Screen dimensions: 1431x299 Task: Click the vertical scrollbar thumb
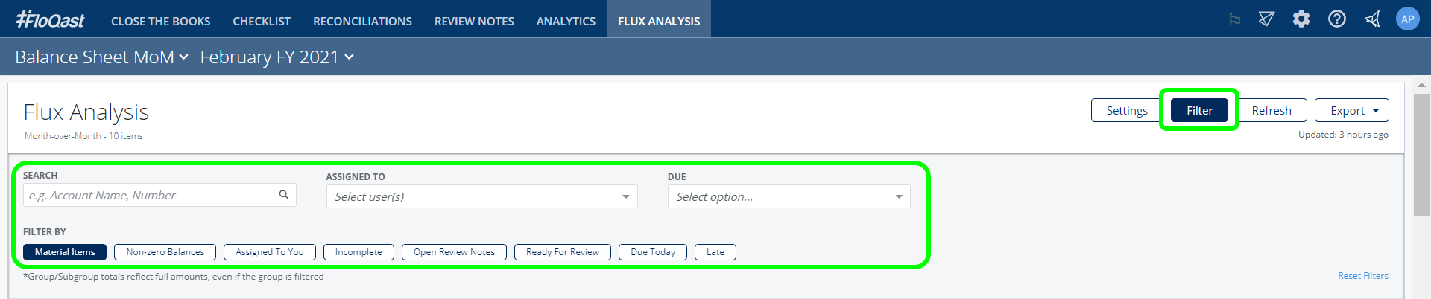(1421, 155)
